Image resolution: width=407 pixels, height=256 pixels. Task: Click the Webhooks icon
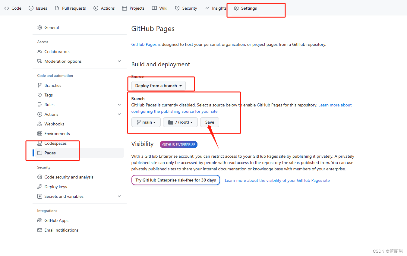tap(40, 124)
